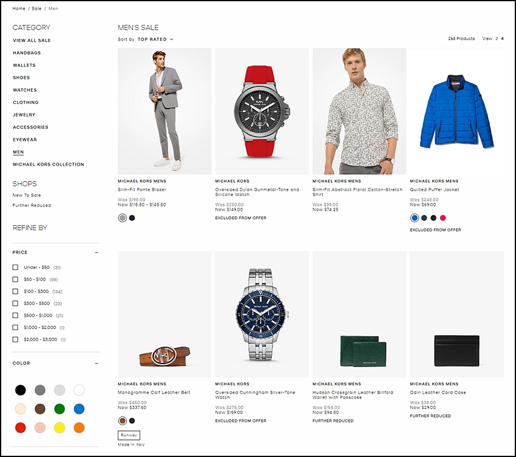Open Monogramme Calf Leather Belt image
The height and width of the screenshot is (457, 516).
[165, 314]
